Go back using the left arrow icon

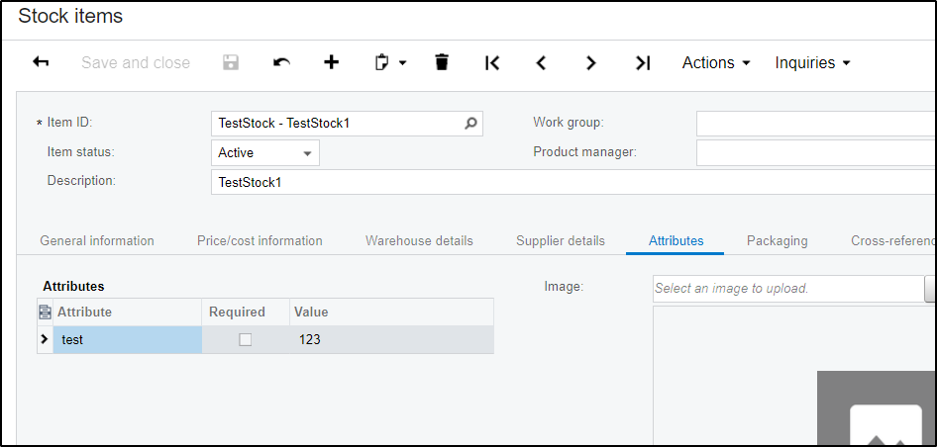(x=41, y=62)
